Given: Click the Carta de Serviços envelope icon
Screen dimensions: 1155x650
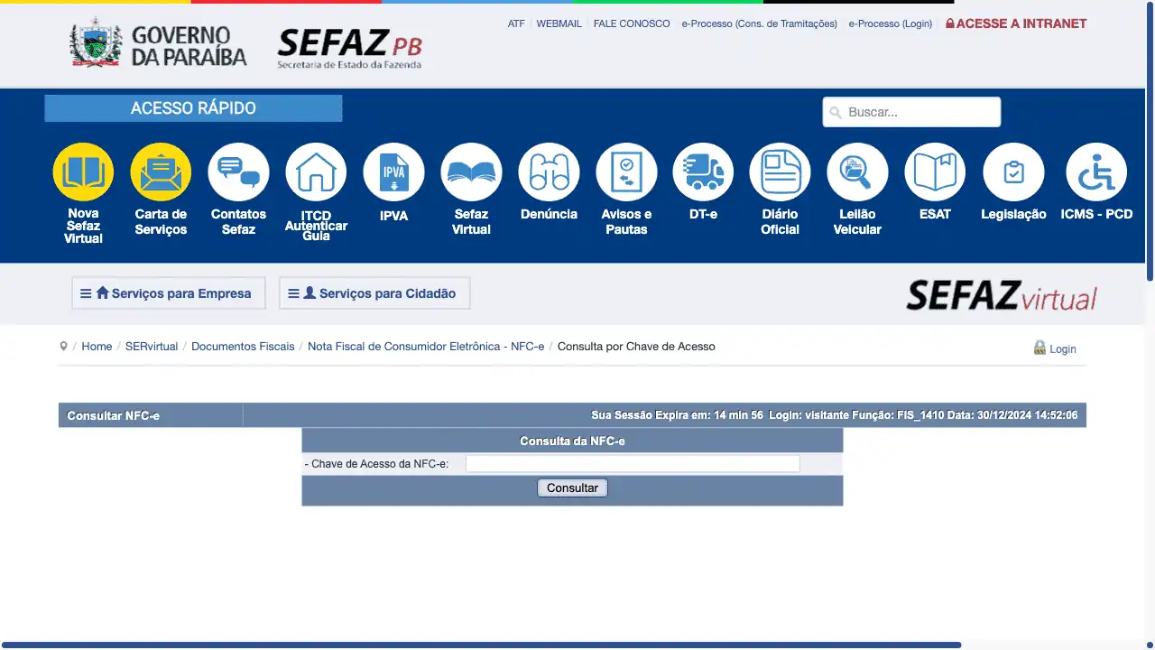Looking at the screenshot, I should (161, 172).
